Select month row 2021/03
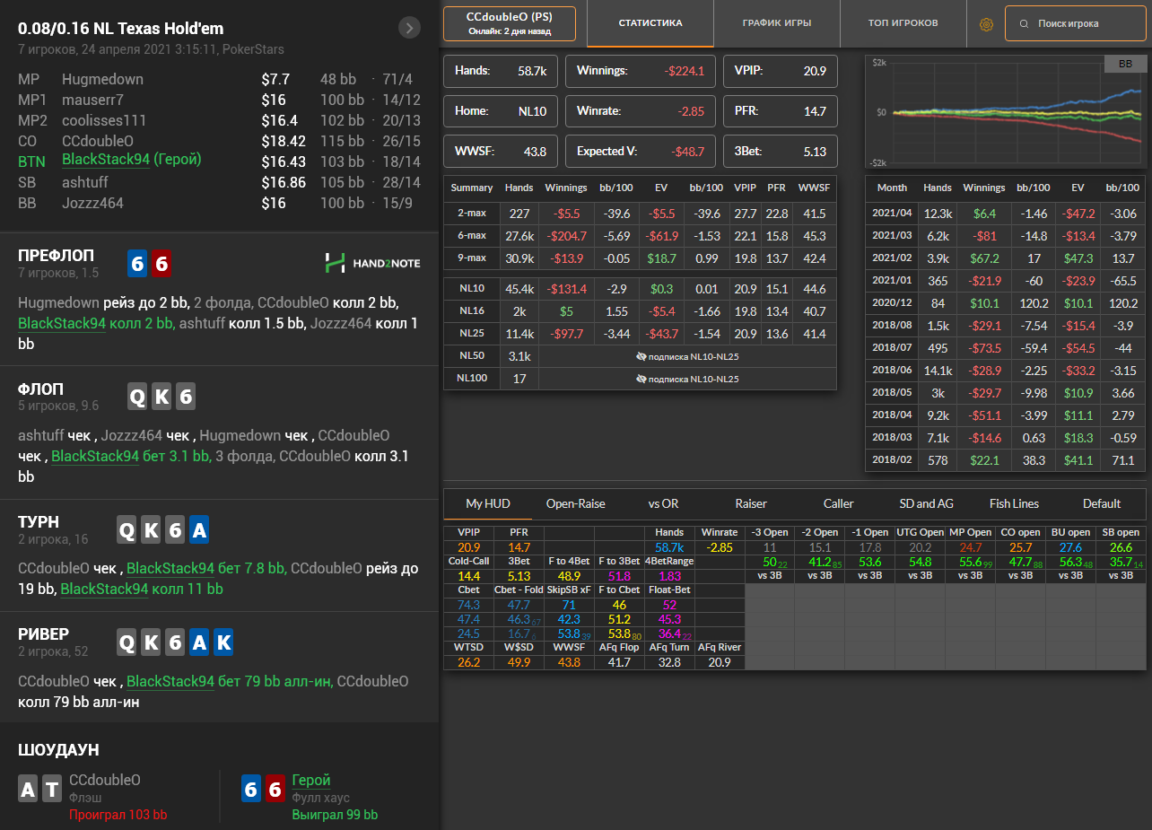The image size is (1152, 830). [1005, 236]
